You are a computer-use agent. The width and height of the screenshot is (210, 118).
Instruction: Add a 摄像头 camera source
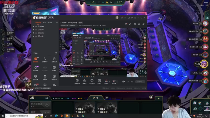[85, 82]
